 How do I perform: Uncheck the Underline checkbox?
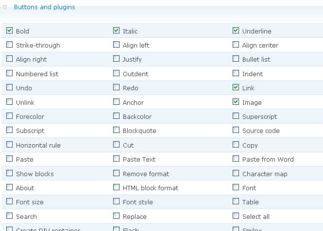[x=236, y=31]
